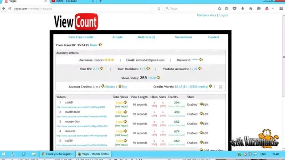Open the URL bar history dropdown arrow

click(x=152, y=8)
